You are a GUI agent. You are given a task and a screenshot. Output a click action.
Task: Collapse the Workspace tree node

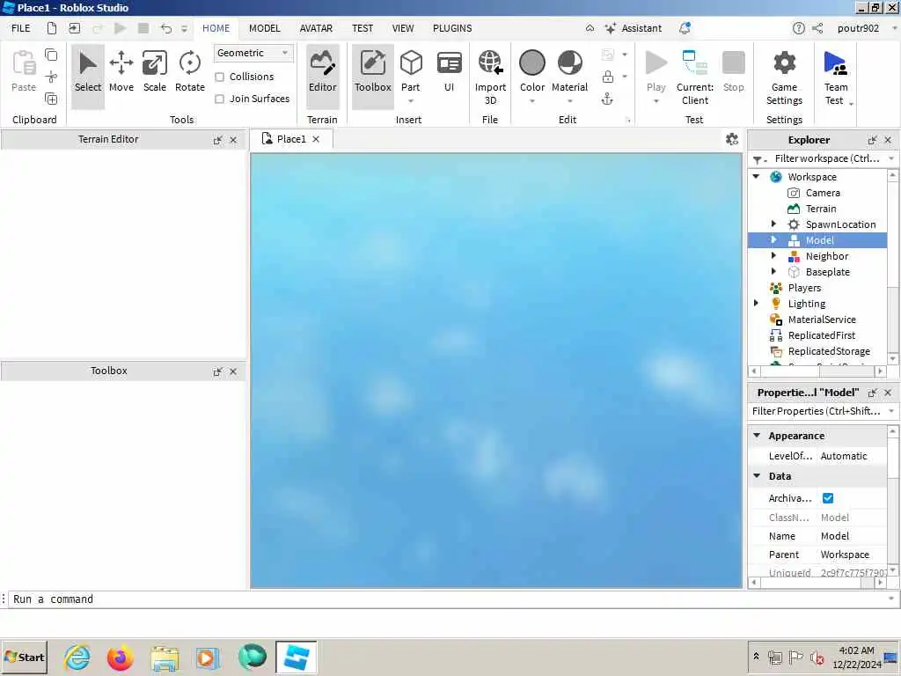(x=756, y=176)
